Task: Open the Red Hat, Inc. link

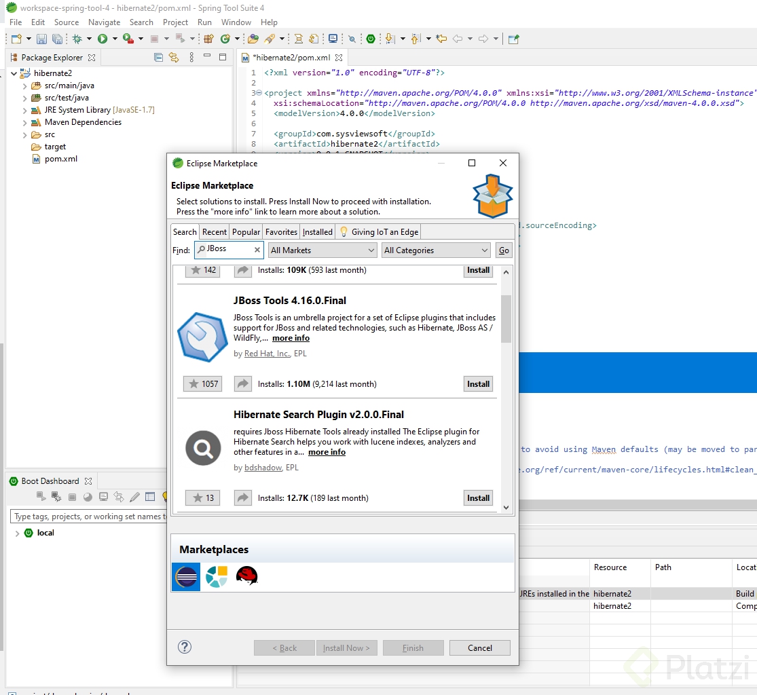Action: pyautogui.click(x=267, y=354)
